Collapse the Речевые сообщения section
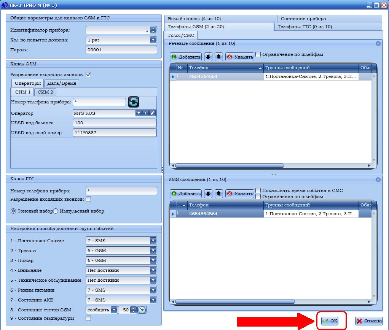The width and height of the screenshot is (389, 330). [x=378, y=44]
